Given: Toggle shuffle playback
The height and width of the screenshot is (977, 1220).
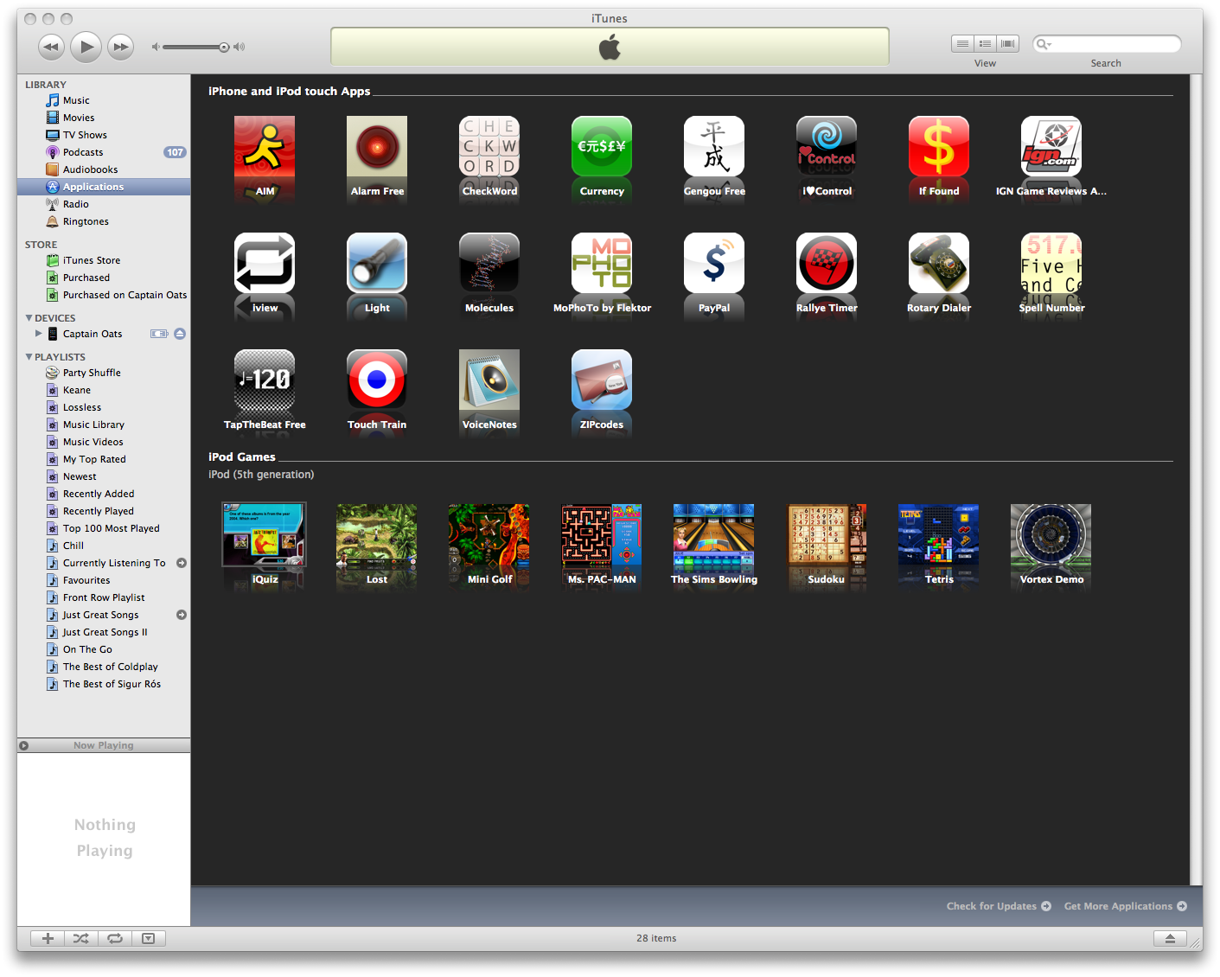Looking at the screenshot, I should coord(80,938).
